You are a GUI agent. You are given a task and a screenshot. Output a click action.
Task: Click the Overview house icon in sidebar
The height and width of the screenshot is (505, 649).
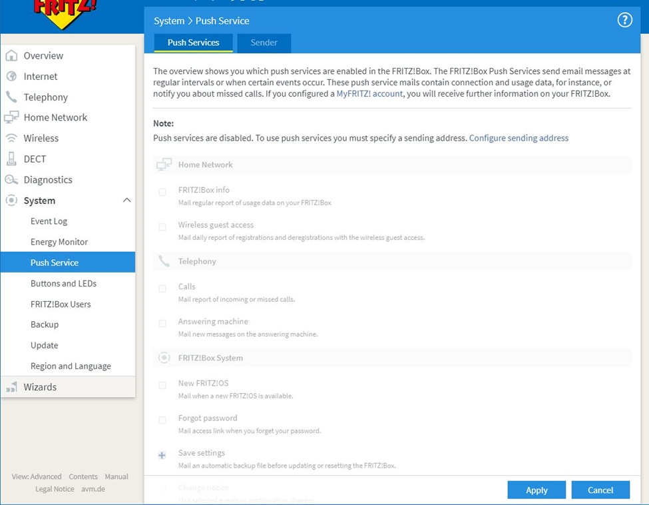11,56
